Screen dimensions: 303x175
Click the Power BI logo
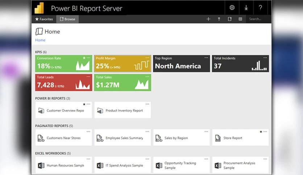pyautogui.click(x=39, y=8)
